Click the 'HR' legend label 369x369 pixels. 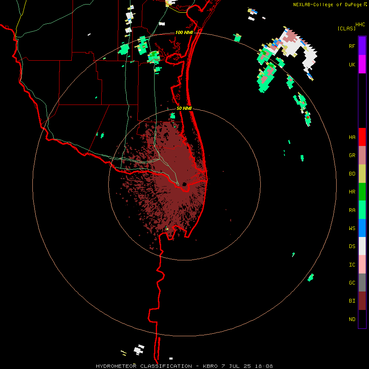(352, 192)
